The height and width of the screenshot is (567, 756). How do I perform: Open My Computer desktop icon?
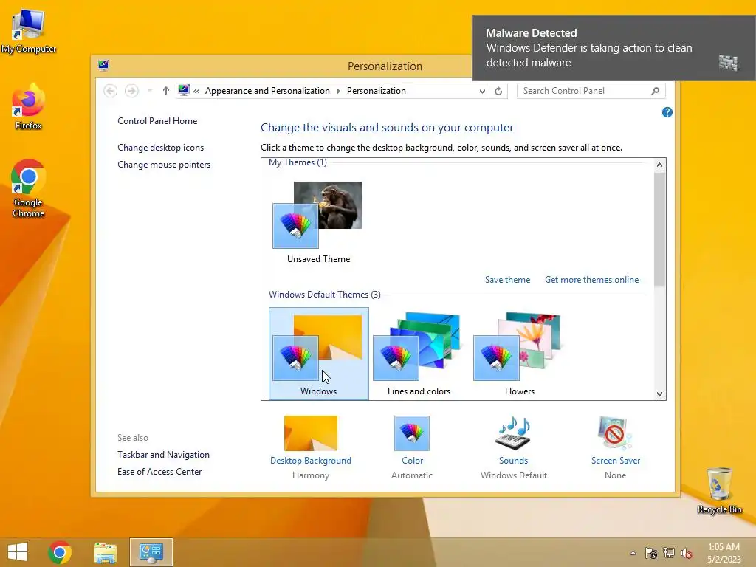[x=29, y=30]
